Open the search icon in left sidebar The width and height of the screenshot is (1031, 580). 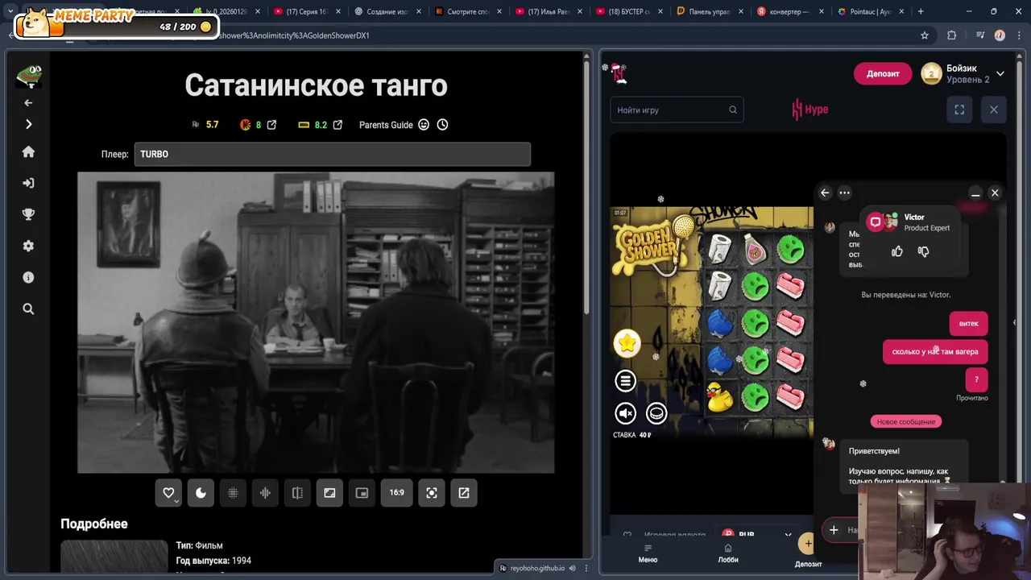[28, 309]
